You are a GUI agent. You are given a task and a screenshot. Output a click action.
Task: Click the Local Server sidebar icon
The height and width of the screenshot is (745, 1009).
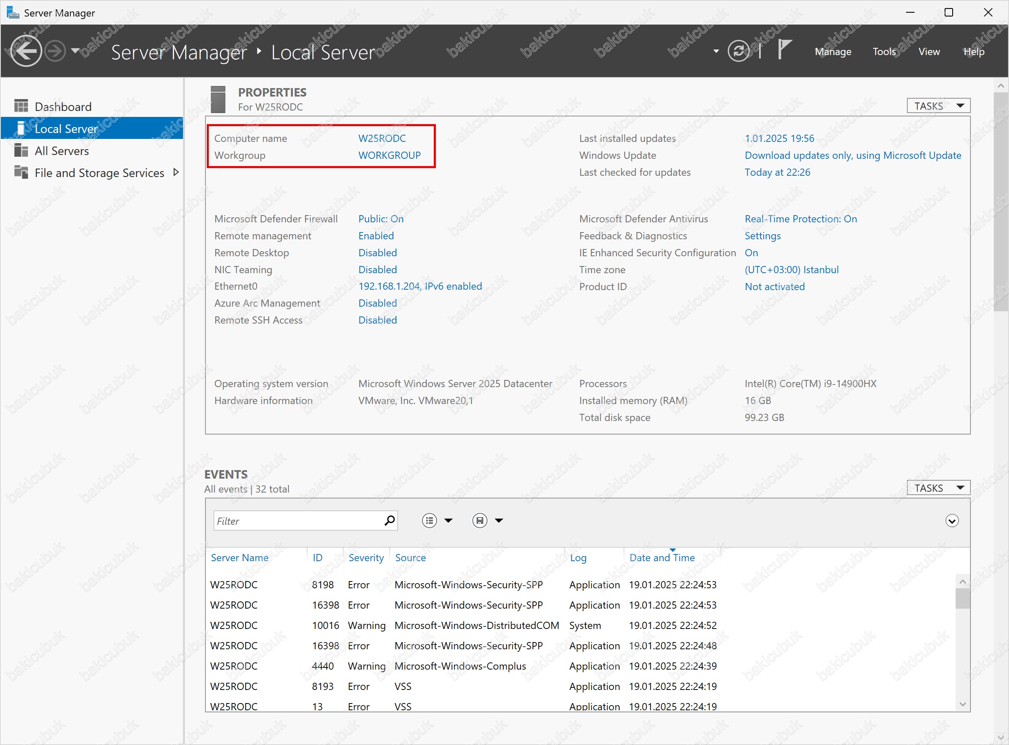[20, 128]
